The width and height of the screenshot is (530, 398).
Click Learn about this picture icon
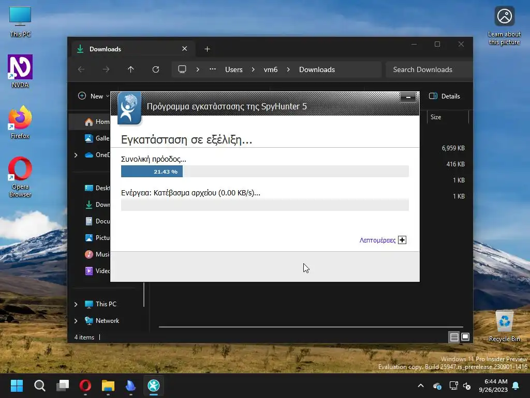(504, 26)
